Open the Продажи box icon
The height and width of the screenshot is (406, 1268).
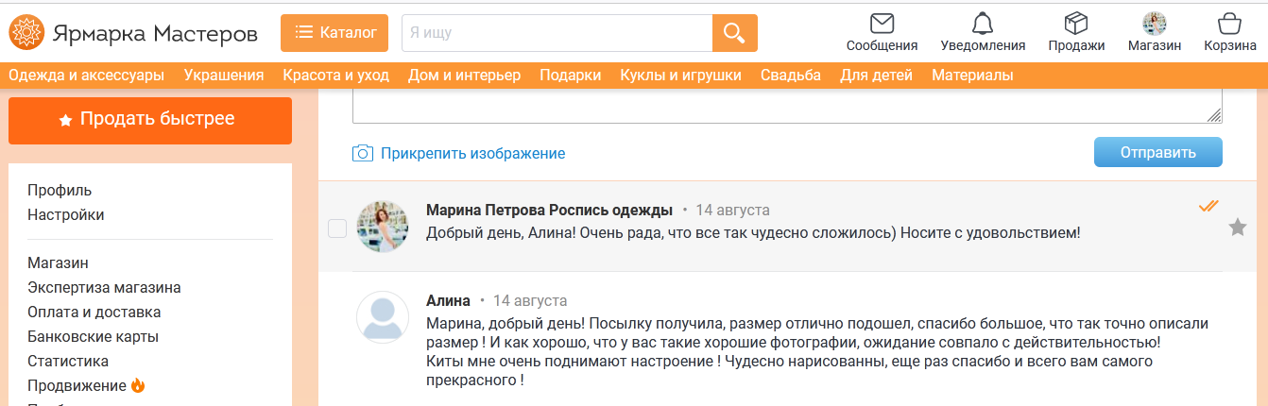click(1076, 23)
